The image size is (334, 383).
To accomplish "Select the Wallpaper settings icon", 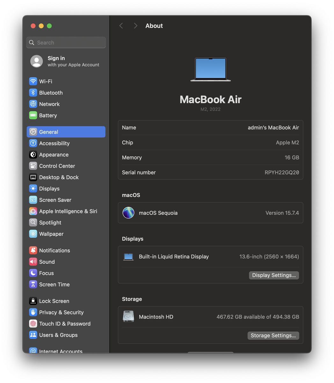I will (33, 234).
